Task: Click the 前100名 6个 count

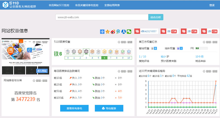Action: [145, 76]
